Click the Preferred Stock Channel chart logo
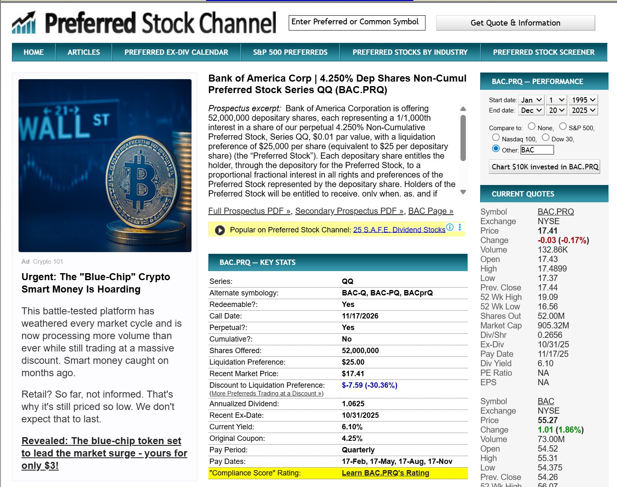 click(x=24, y=23)
